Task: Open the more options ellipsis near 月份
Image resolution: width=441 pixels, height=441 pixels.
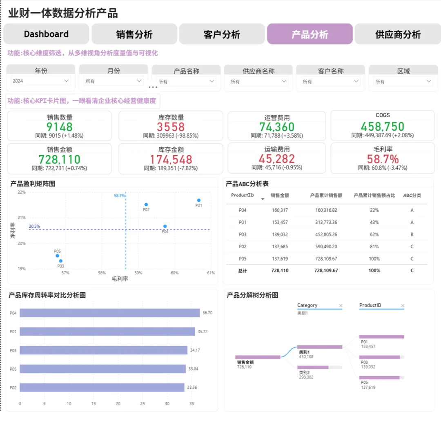Action: tap(153, 87)
